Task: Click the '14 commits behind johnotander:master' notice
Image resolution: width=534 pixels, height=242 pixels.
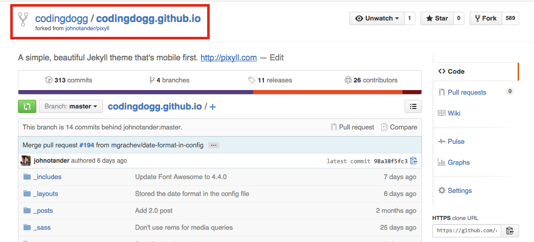Action: coord(102,127)
